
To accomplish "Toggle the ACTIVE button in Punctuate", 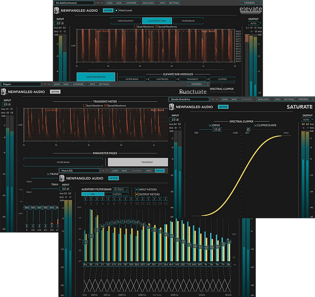I will click(55, 92).
